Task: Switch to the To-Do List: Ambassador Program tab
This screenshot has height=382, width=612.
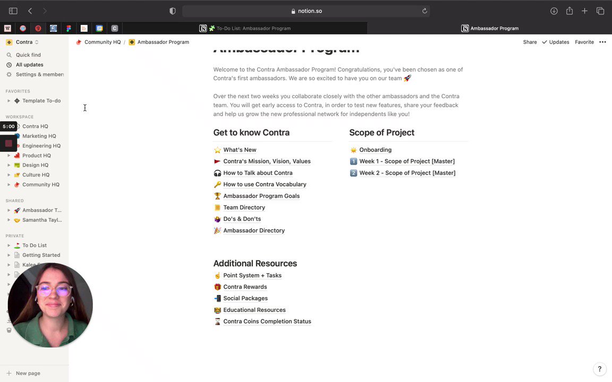Action: [245, 28]
